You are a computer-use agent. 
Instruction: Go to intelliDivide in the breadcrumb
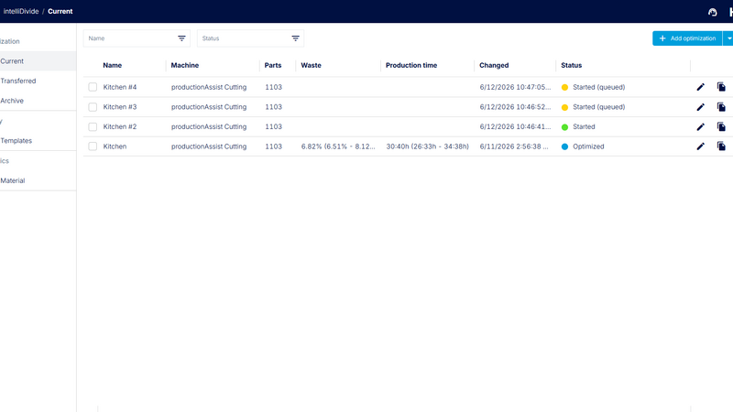coord(21,11)
